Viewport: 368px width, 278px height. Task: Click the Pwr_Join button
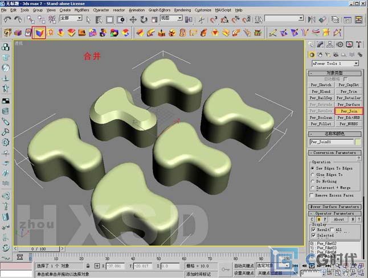[349, 111]
